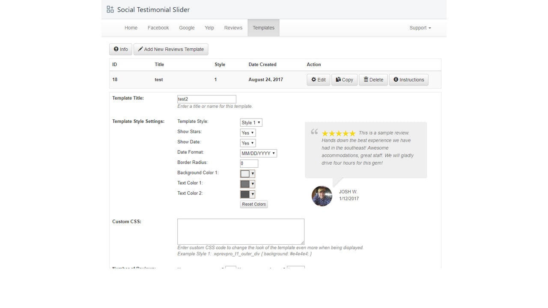Click the trash icon to delete template

pyautogui.click(x=366, y=80)
